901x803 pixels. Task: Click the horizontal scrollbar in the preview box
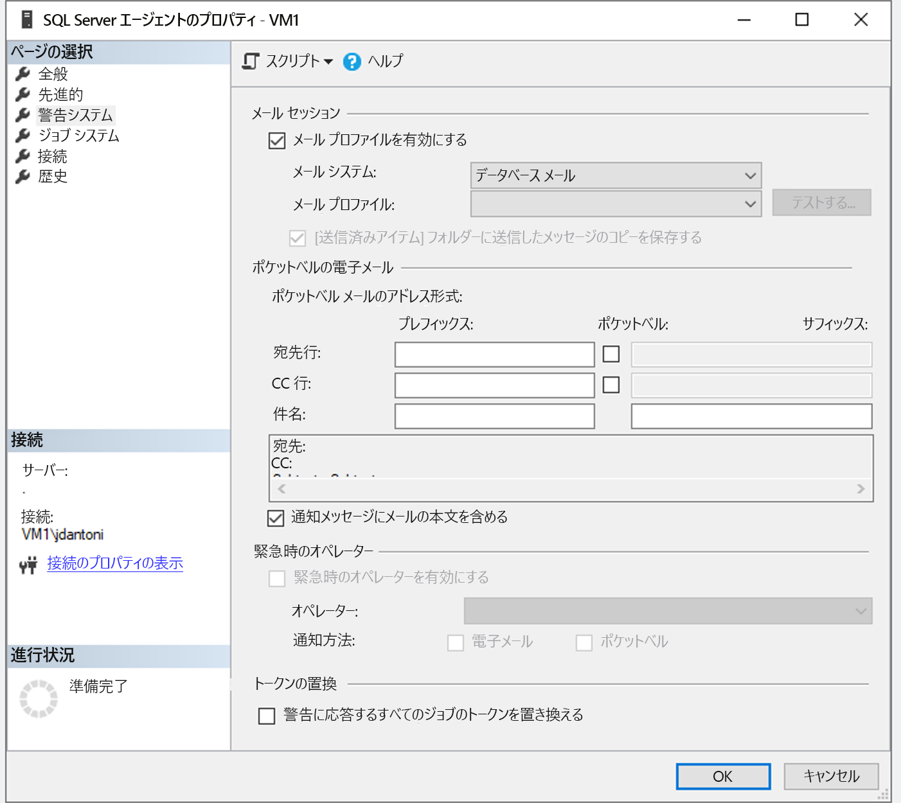tap(569, 489)
